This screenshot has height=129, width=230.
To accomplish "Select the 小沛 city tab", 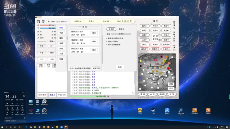I will (x=61, y=54).
